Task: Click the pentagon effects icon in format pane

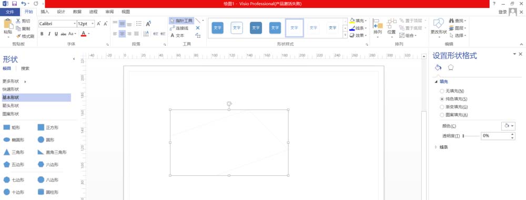Action: click(x=451, y=67)
